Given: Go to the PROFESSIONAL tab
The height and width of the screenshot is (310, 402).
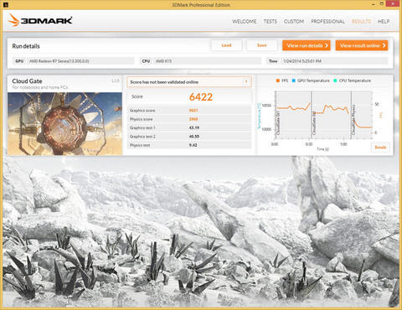Looking at the screenshot, I should click(x=327, y=22).
